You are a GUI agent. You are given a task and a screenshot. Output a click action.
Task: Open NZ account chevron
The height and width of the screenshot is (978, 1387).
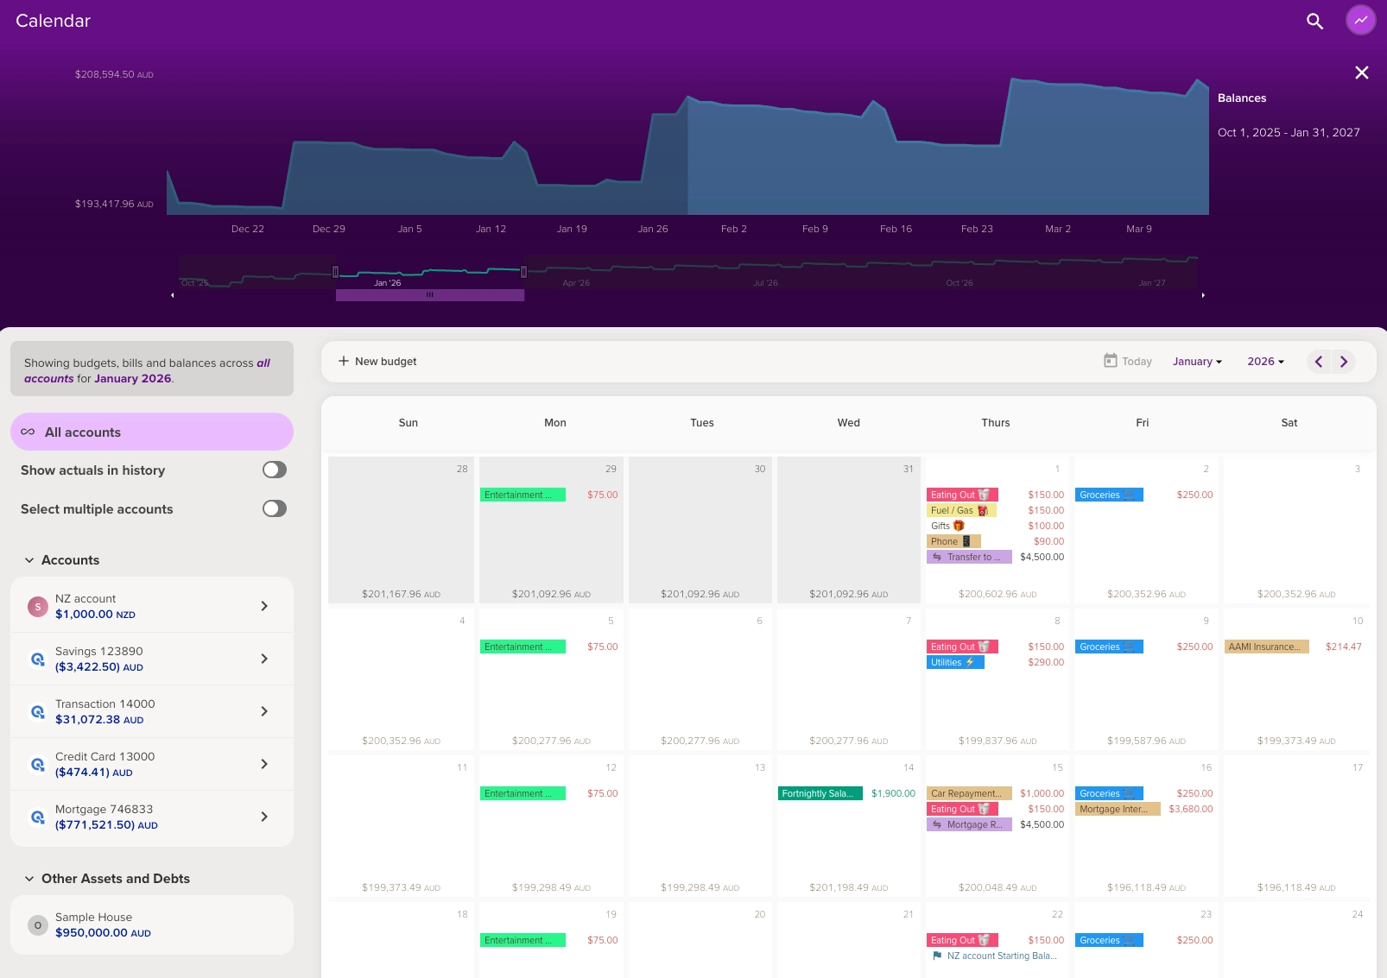click(264, 606)
